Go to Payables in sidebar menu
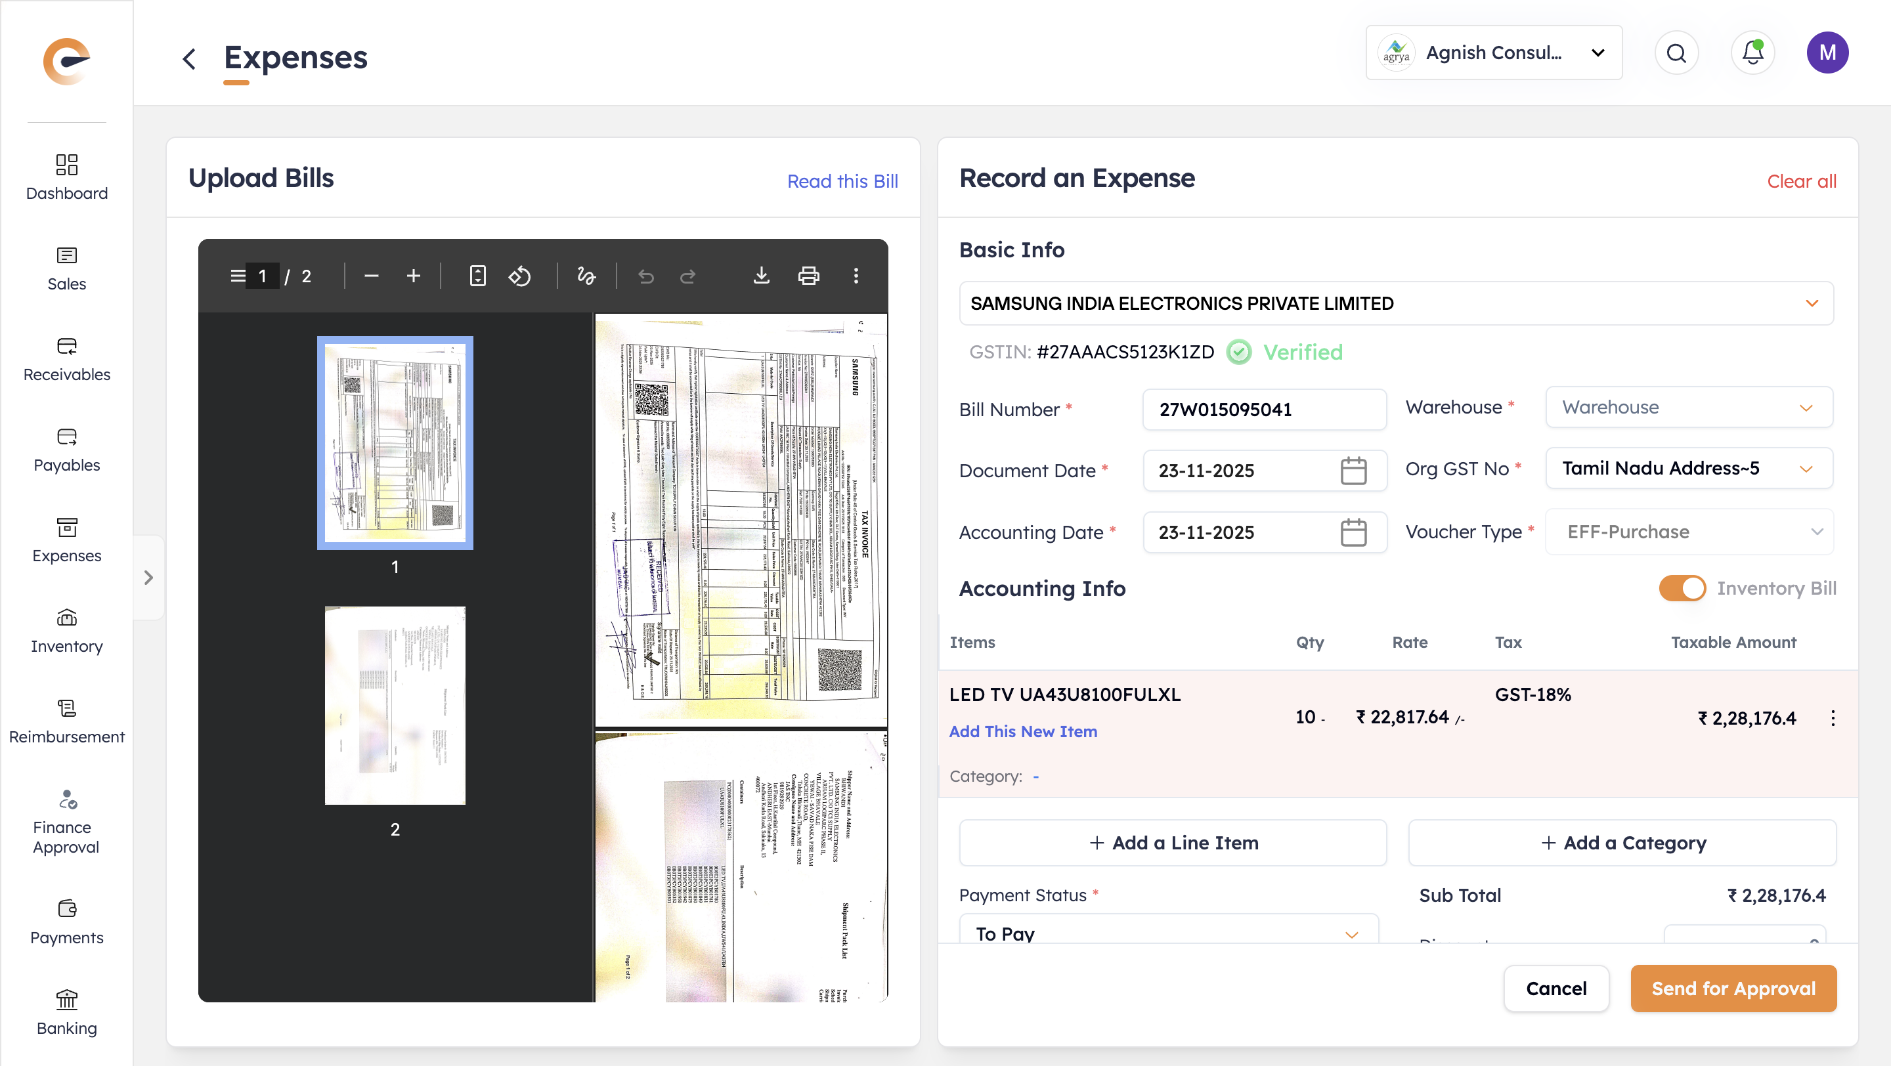Viewport: 1891px width, 1066px height. tap(67, 450)
